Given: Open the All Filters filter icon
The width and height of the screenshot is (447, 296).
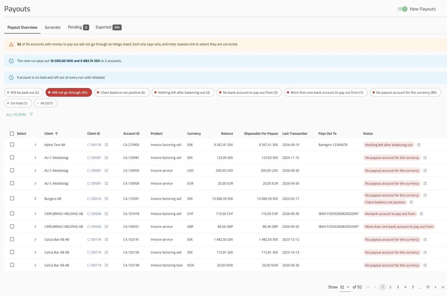Looking at the screenshot, I should point(31,115).
